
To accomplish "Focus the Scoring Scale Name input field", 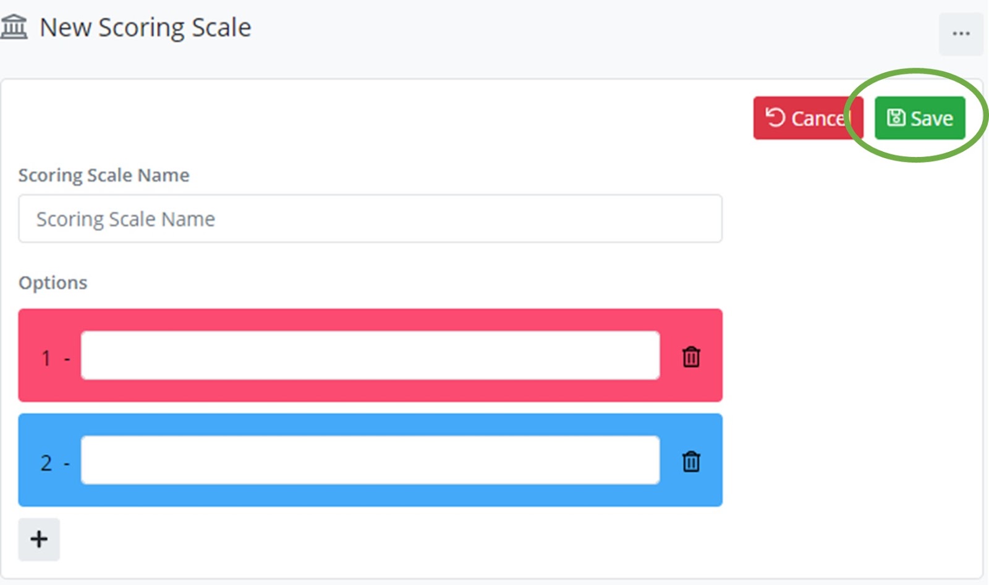I will click(x=370, y=219).
